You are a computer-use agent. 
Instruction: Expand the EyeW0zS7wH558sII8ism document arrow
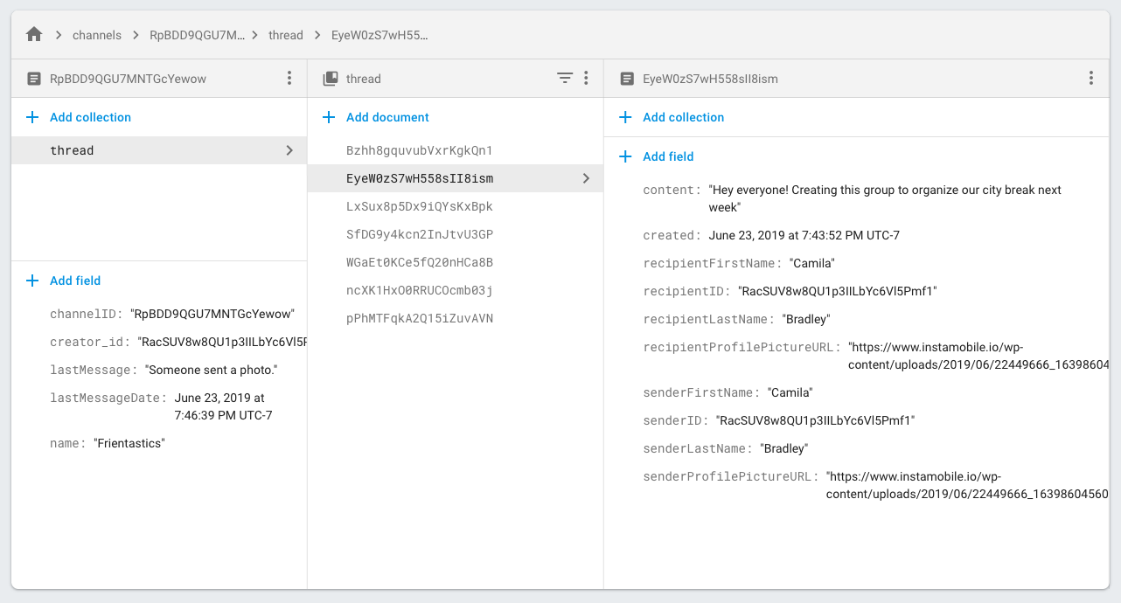coord(586,178)
